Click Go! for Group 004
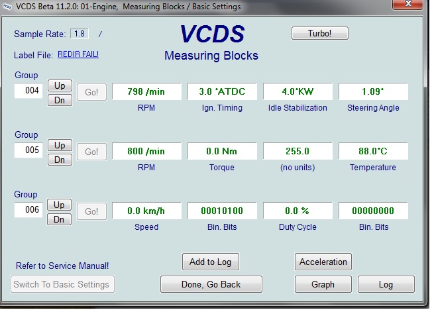The width and height of the screenshot is (432, 312). point(91,92)
